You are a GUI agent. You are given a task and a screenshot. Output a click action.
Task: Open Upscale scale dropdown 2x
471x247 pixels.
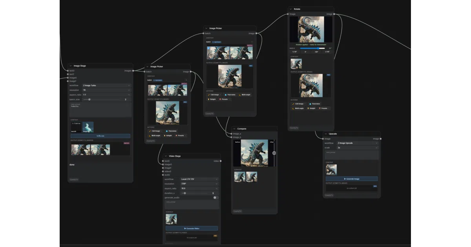(x=357, y=148)
